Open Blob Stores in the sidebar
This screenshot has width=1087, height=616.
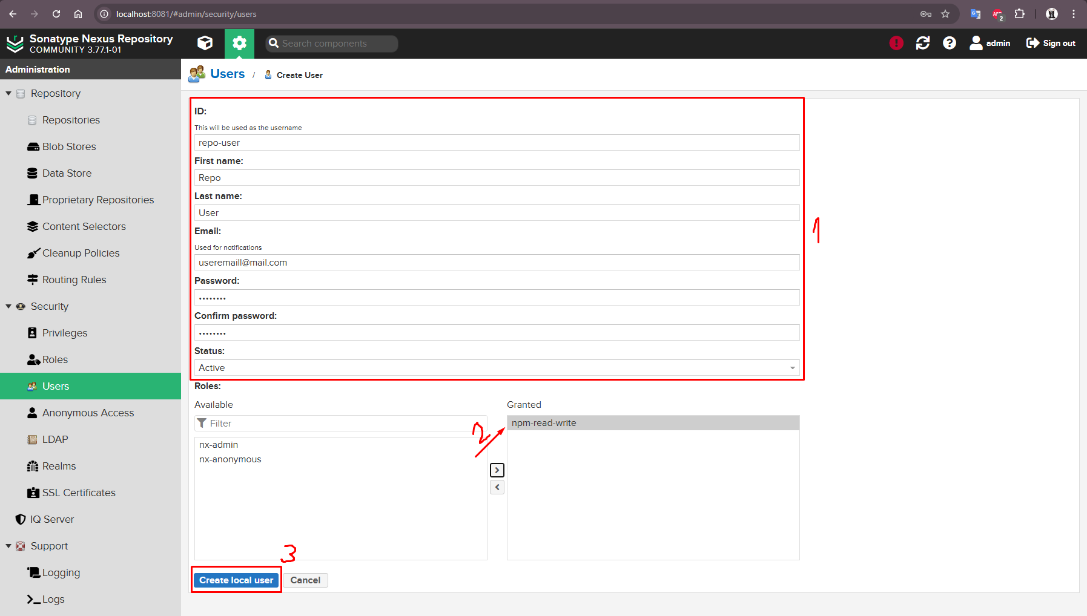69,146
